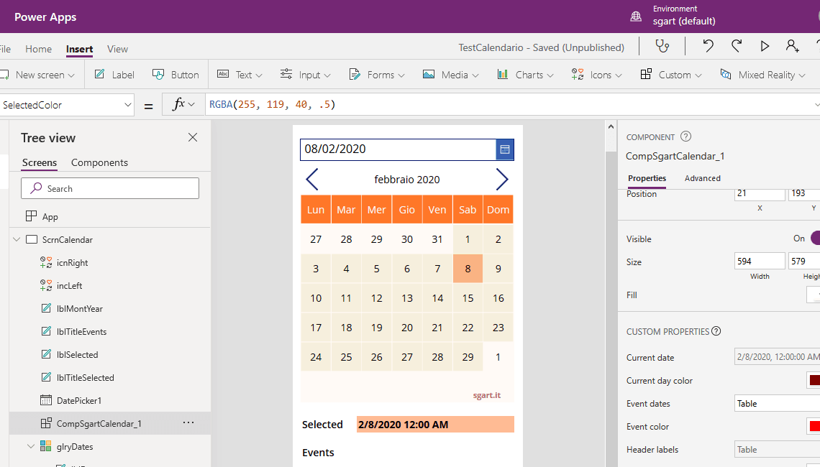Switch to the Components tab
This screenshot has height=467, width=820.
pos(99,163)
